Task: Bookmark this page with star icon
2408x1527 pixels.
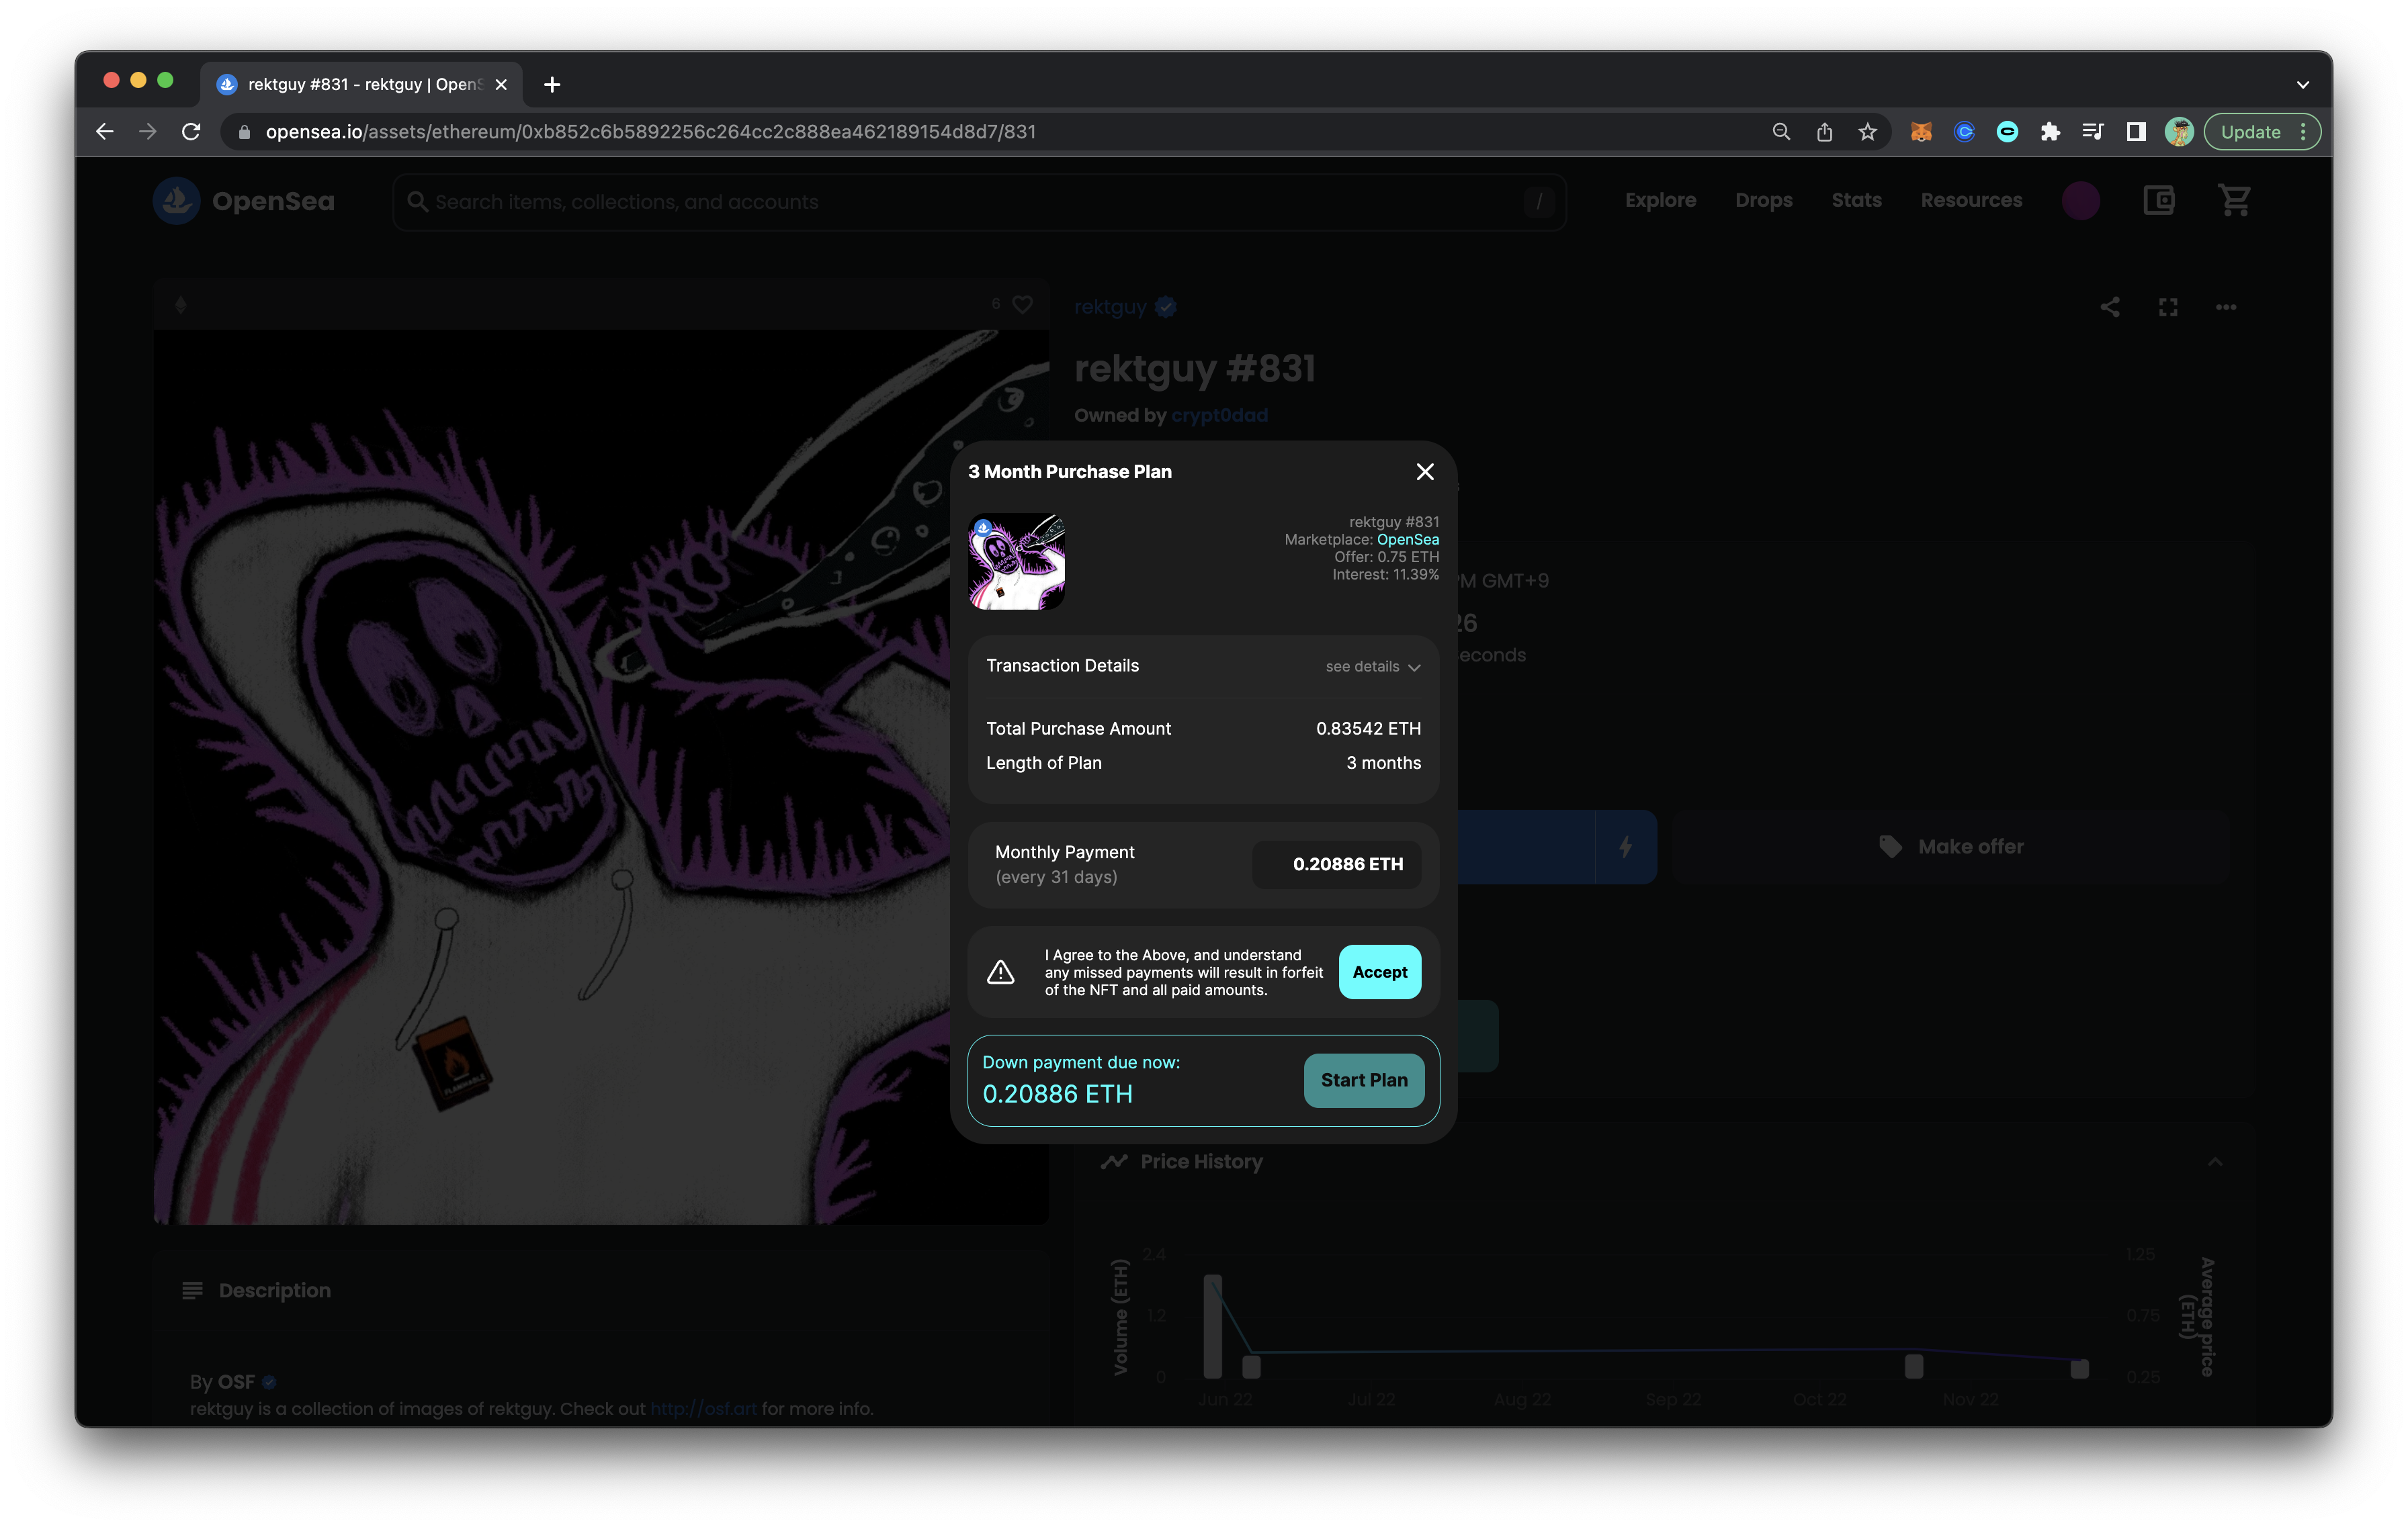Action: [x=1867, y=132]
